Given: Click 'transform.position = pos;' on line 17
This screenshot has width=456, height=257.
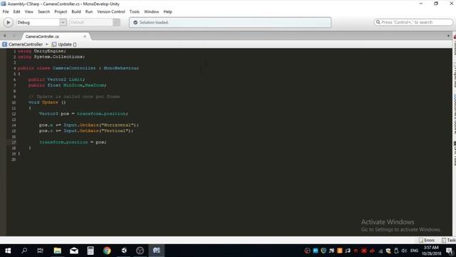Looking at the screenshot, I should point(73,142).
